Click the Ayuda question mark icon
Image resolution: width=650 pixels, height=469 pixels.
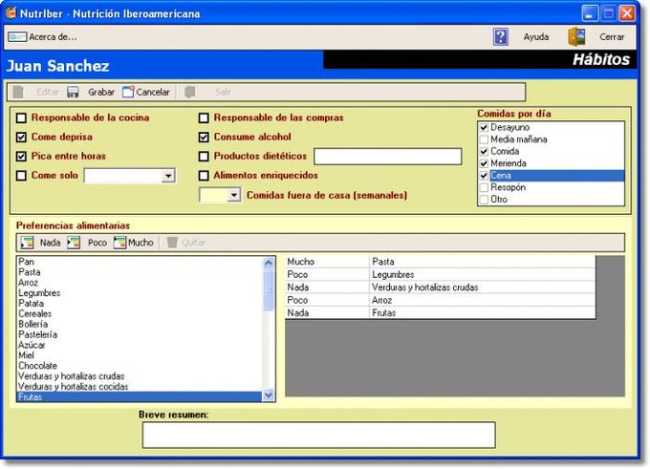(x=501, y=37)
